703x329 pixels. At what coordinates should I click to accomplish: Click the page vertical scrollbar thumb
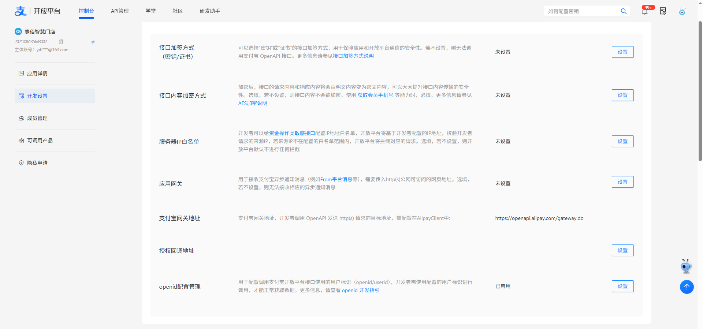point(700,91)
